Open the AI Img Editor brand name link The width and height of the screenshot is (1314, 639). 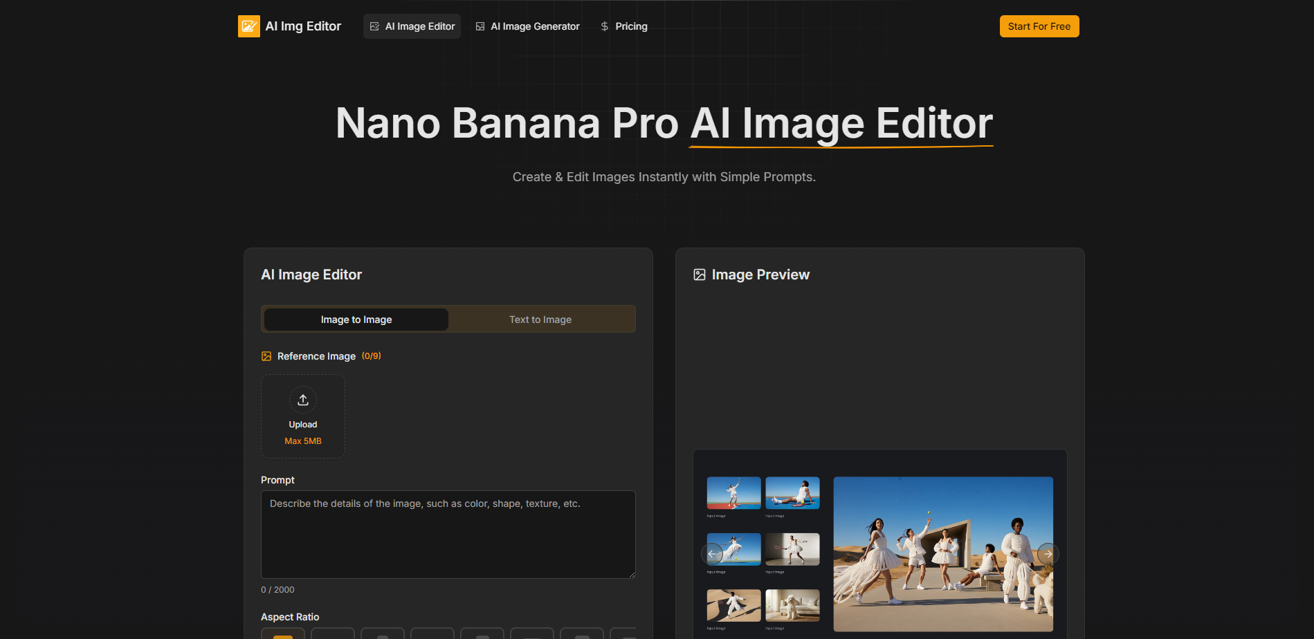click(303, 26)
